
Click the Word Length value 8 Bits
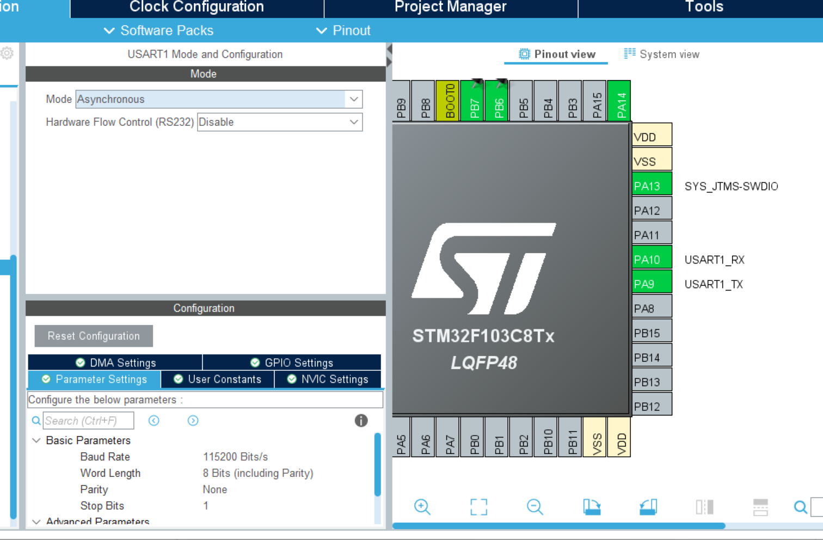click(258, 473)
